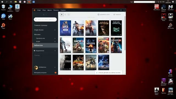Image resolution: width=176 pixels, height=99 pixels.
Task: Select the Mass Effect 2 tile
Action: pos(104,45)
